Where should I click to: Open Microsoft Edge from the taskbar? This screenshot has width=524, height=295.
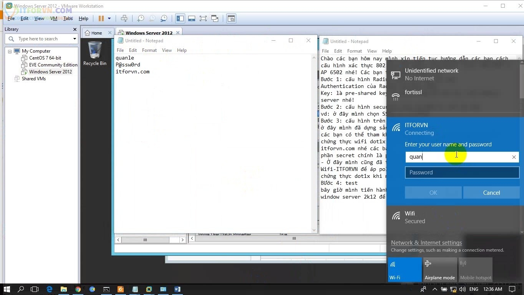(x=50, y=289)
